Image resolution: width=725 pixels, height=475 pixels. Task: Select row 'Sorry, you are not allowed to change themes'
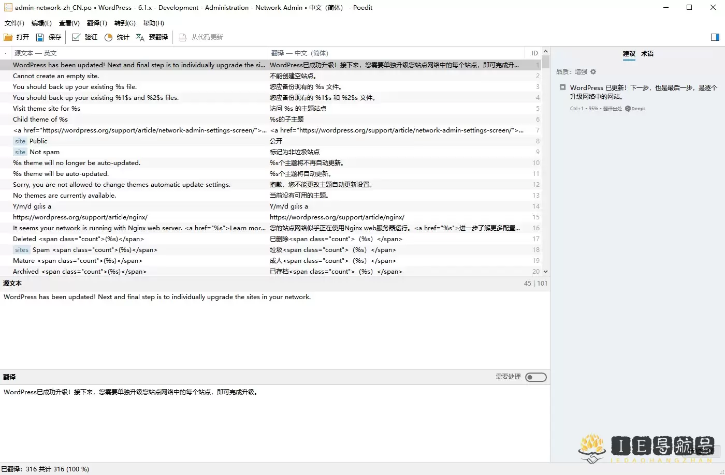pos(271,185)
